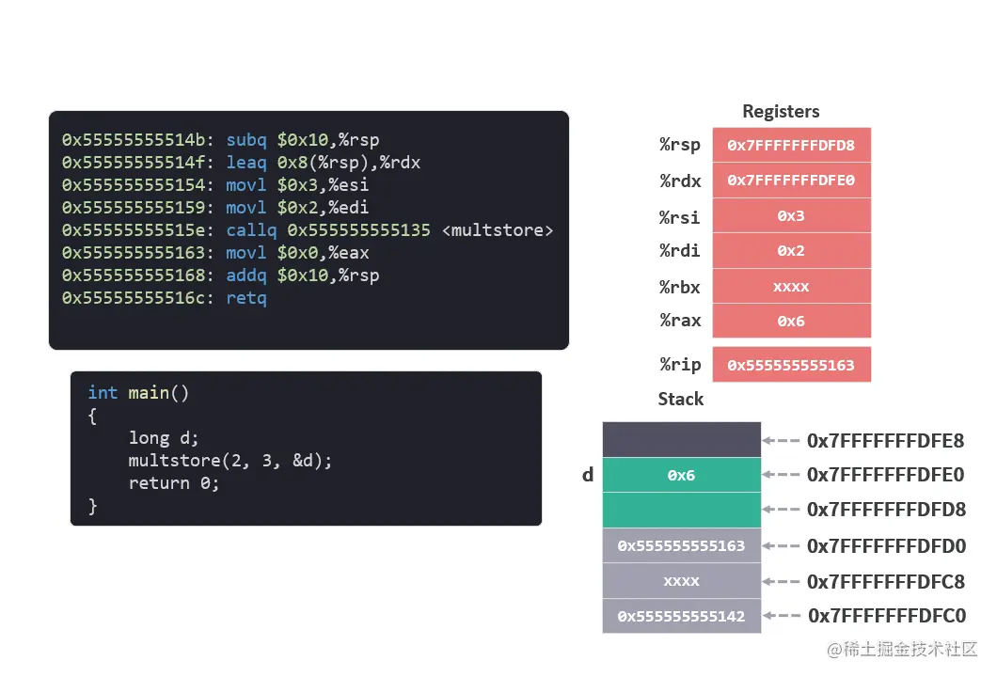Select the %rsi register containing 0x3
Screen dimensions: 997x677
pyautogui.click(x=792, y=215)
